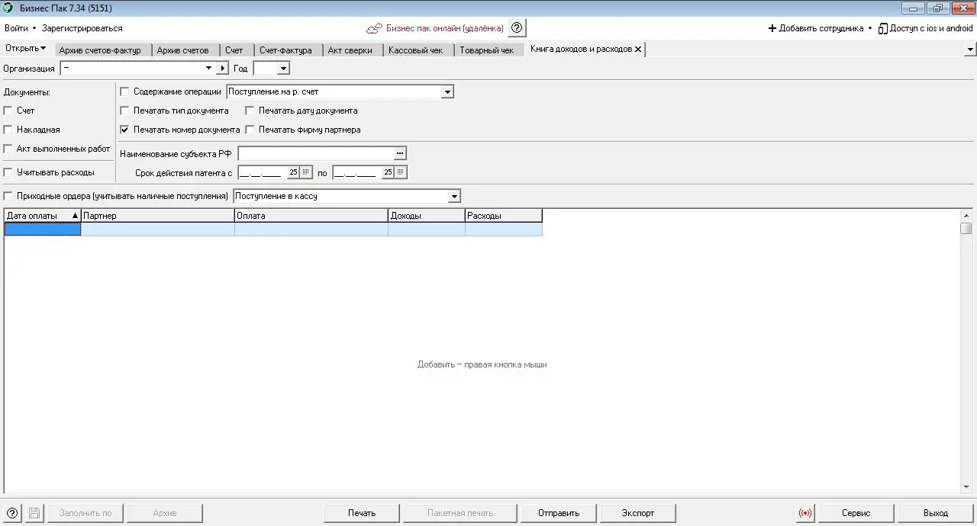Expand Поступление в кассу dropdown
Image resolution: width=977 pixels, height=526 pixels.
pyautogui.click(x=454, y=196)
